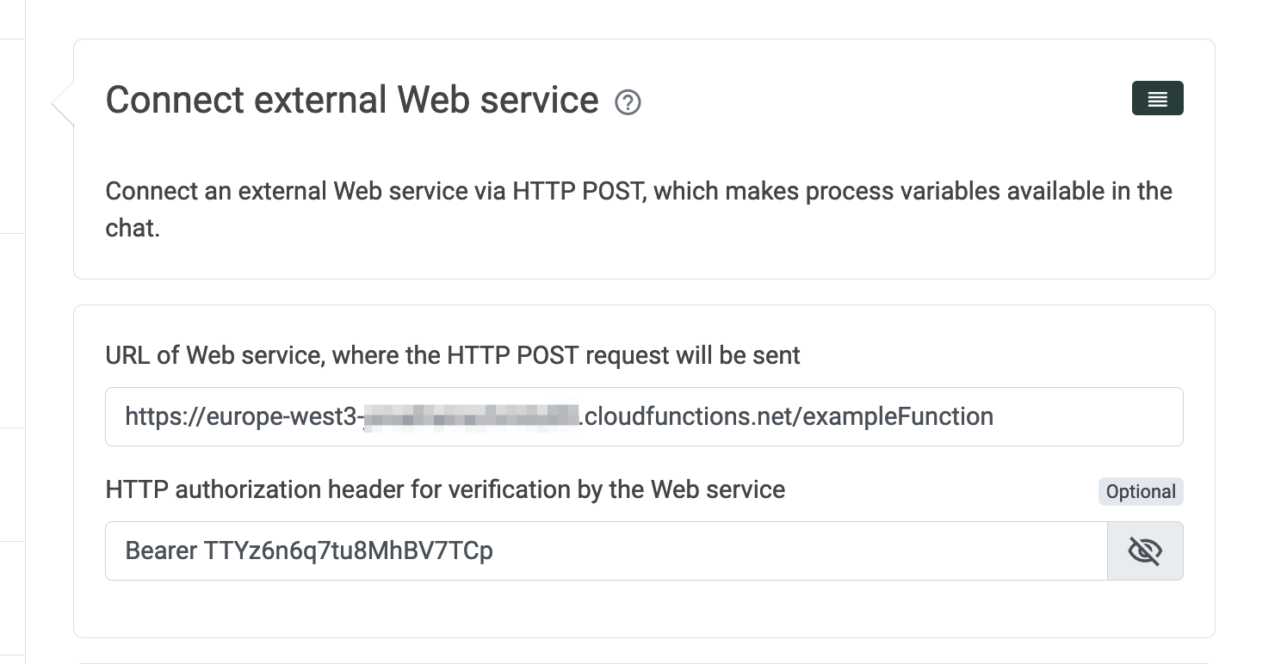Viewport: 1281px width, 664px height.
Task: Click the Connect external Web service heading
Action: click(x=351, y=100)
